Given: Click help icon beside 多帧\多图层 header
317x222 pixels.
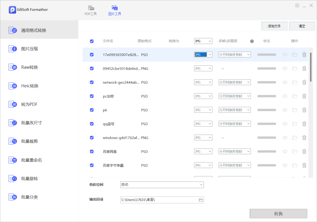Looking at the screenshot, I should [x=252, y=41].
